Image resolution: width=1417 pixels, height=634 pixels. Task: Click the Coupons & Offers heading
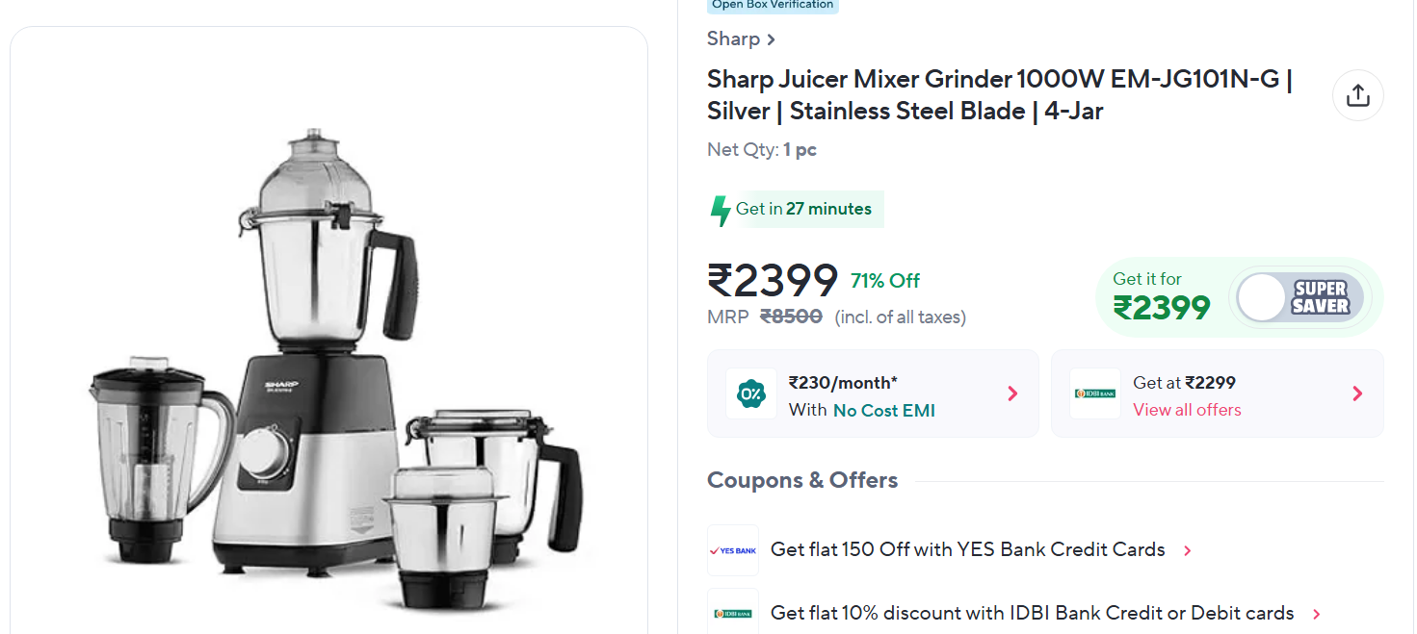802,480
